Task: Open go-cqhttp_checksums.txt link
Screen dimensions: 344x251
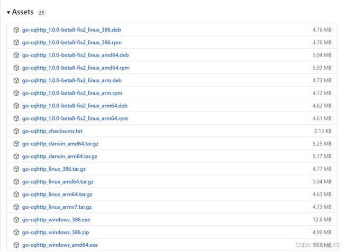Action: click(52, 131)
